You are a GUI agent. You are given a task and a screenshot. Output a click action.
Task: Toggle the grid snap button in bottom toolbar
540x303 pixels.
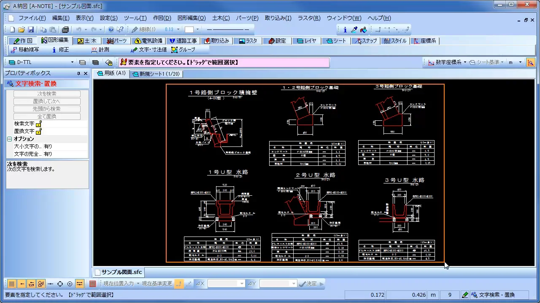[12, 284]
